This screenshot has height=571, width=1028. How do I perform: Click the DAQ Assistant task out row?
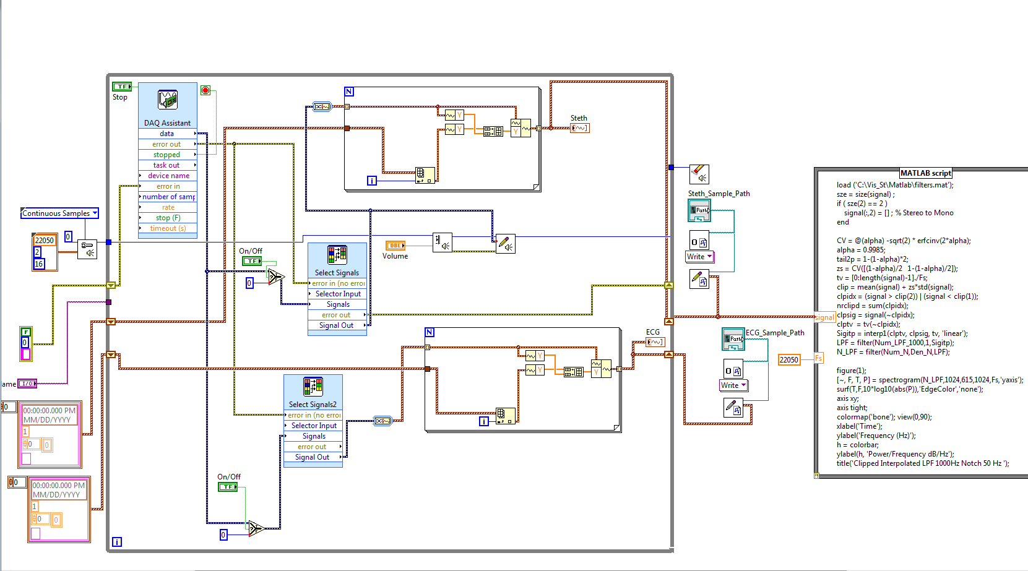(168, 165)
